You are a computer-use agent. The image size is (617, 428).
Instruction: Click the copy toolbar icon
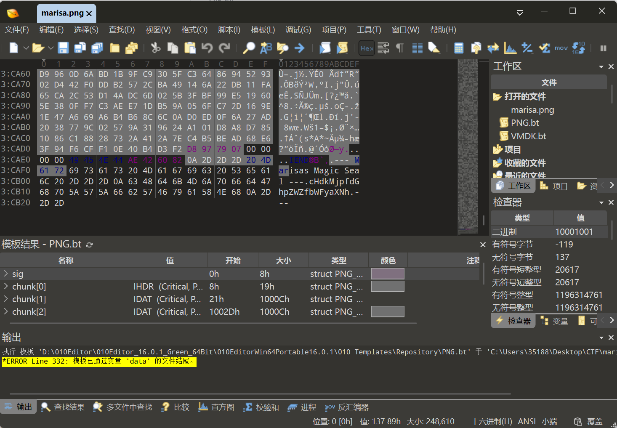coord(173,48)
